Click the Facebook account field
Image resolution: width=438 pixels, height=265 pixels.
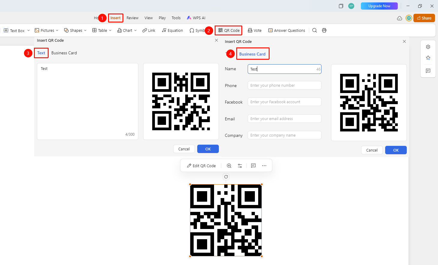(x=284, y=102)
